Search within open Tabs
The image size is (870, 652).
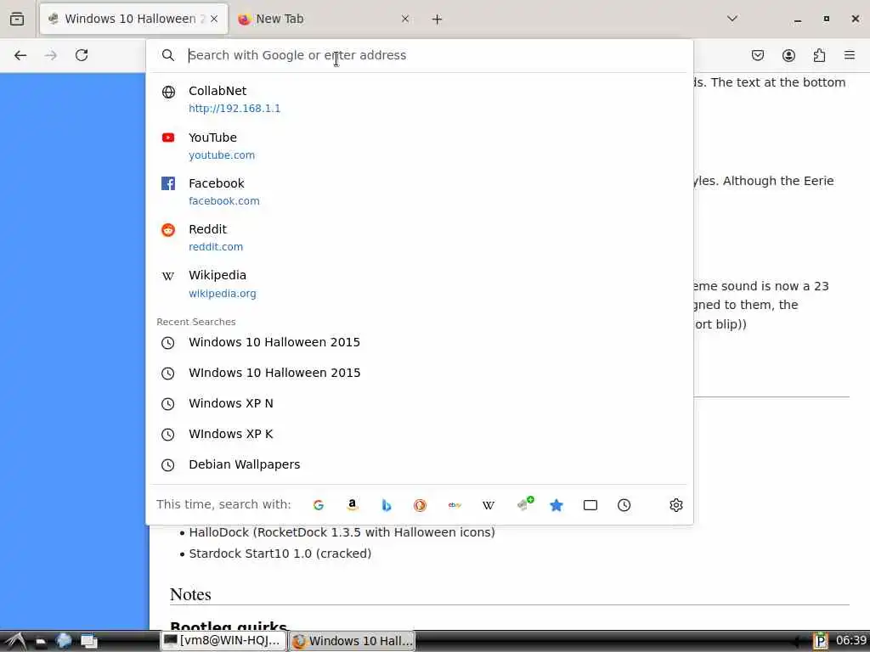(x=590, y=505)
